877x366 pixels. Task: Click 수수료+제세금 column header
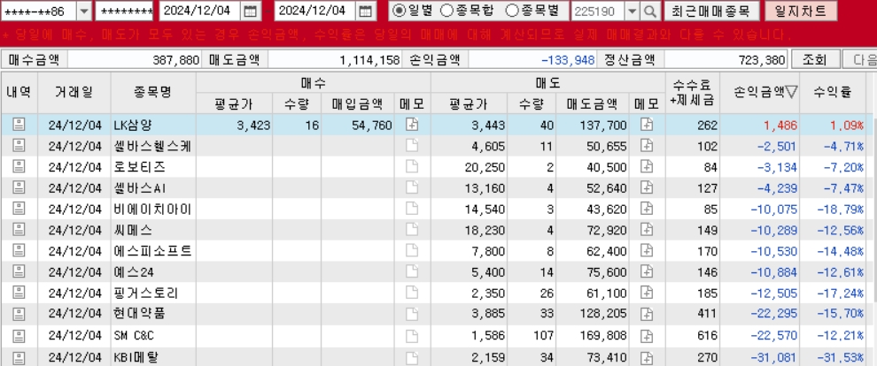point(693,93)
